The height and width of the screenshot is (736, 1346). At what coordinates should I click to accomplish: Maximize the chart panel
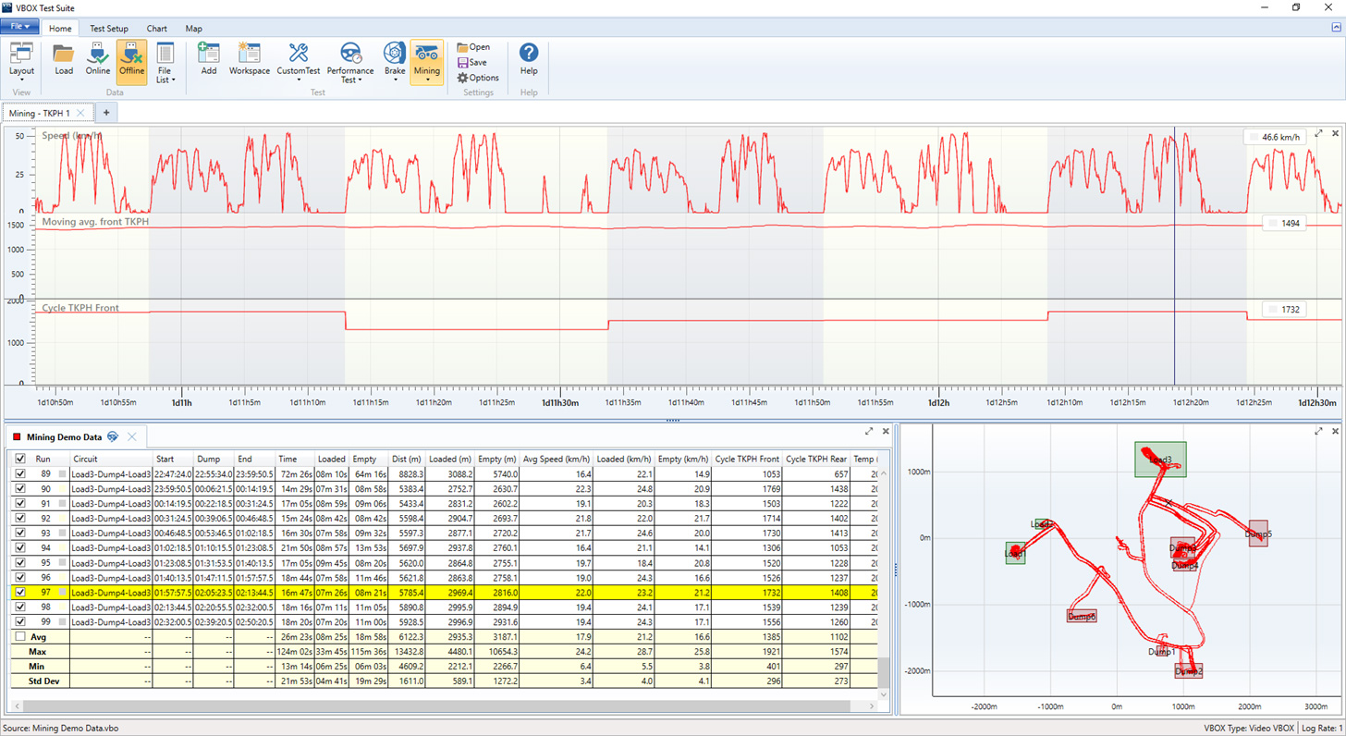pos(1319,134)
